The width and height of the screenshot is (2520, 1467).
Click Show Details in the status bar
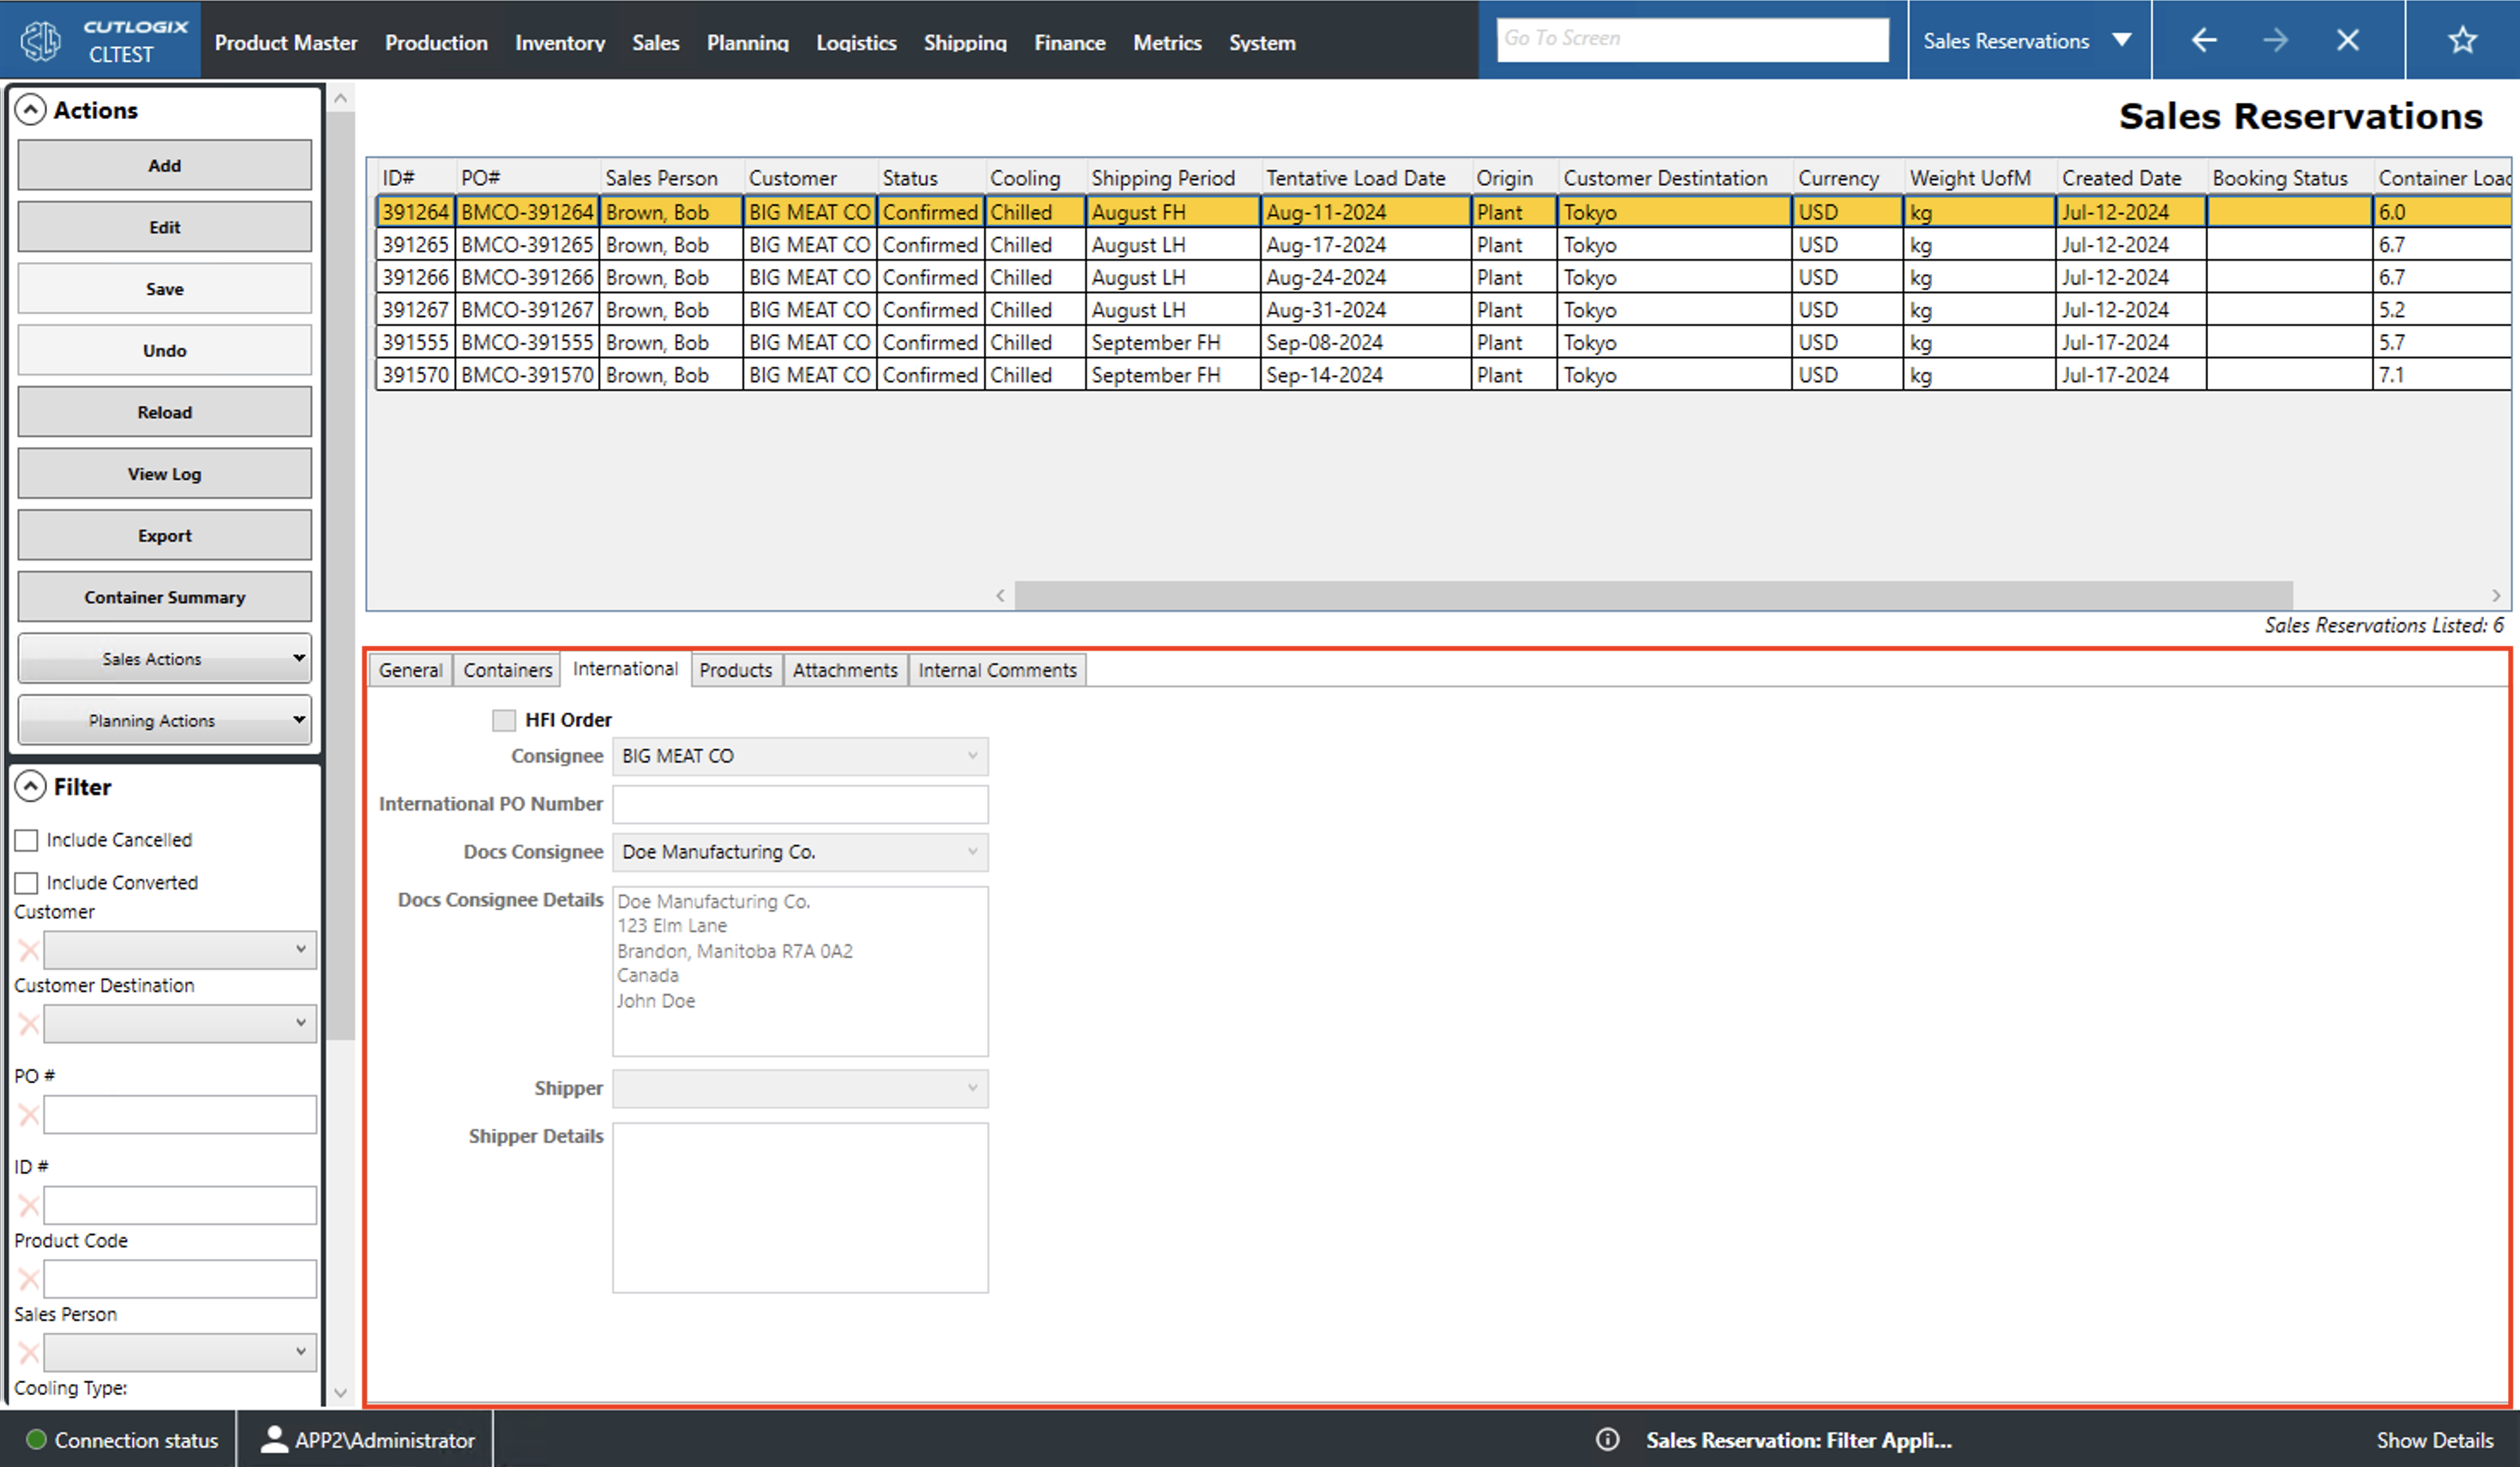(2435, 1440)
